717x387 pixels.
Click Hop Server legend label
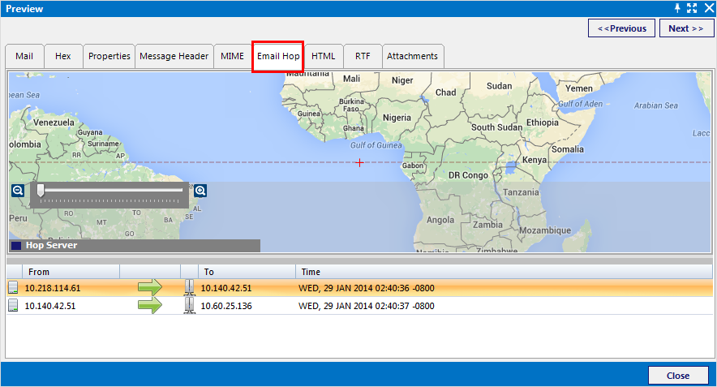coord(52,245)
